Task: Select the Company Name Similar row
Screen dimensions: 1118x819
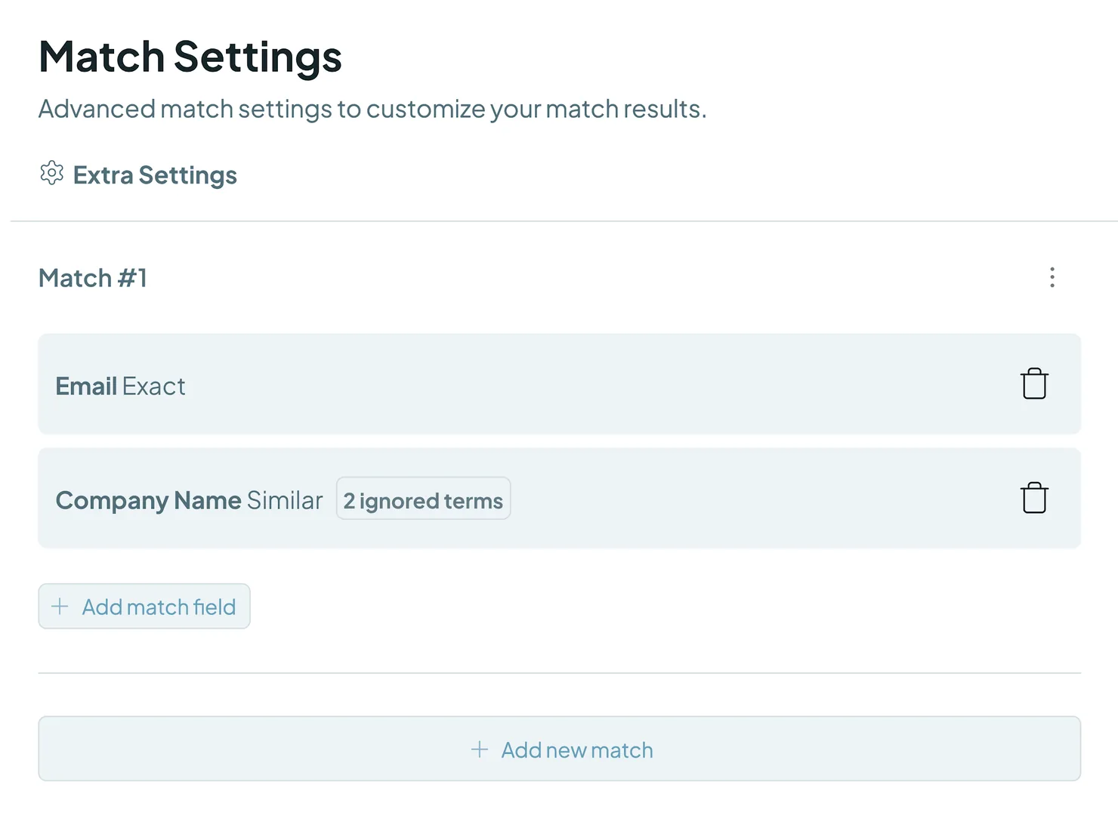Action: 560,498
